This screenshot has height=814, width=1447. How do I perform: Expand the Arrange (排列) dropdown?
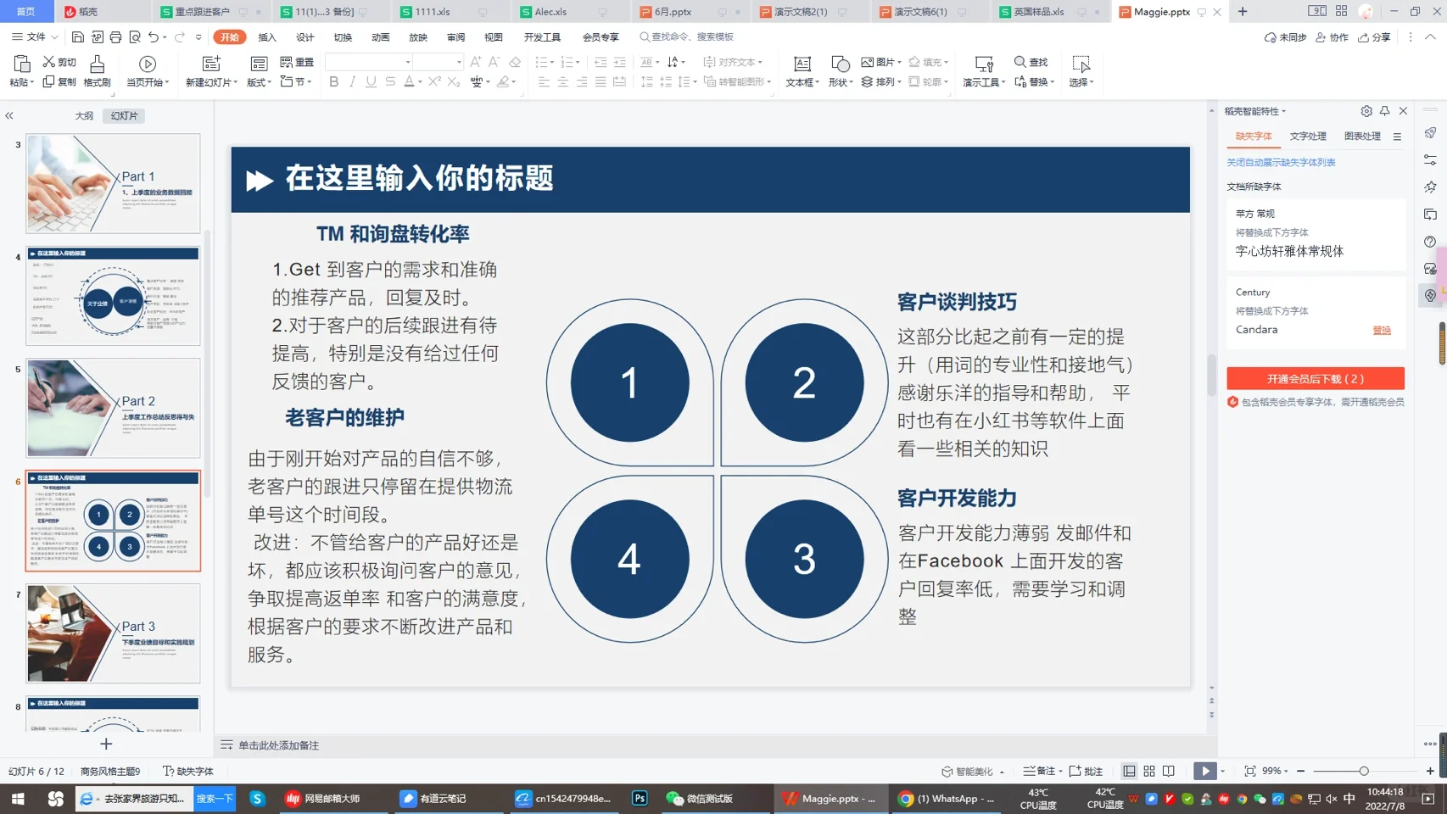[881, 82]
